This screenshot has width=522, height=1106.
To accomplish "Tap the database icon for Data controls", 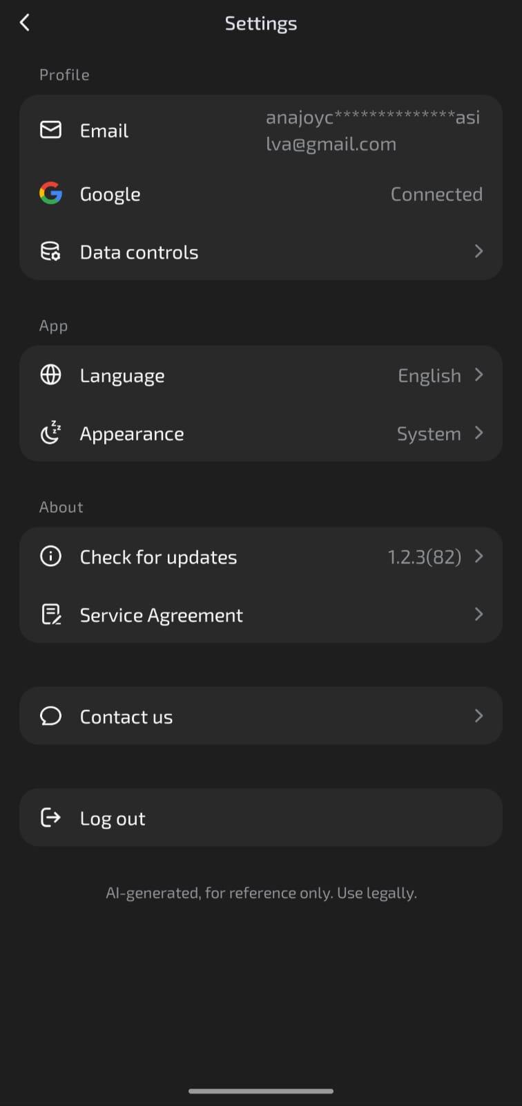I will click(50, 252).
